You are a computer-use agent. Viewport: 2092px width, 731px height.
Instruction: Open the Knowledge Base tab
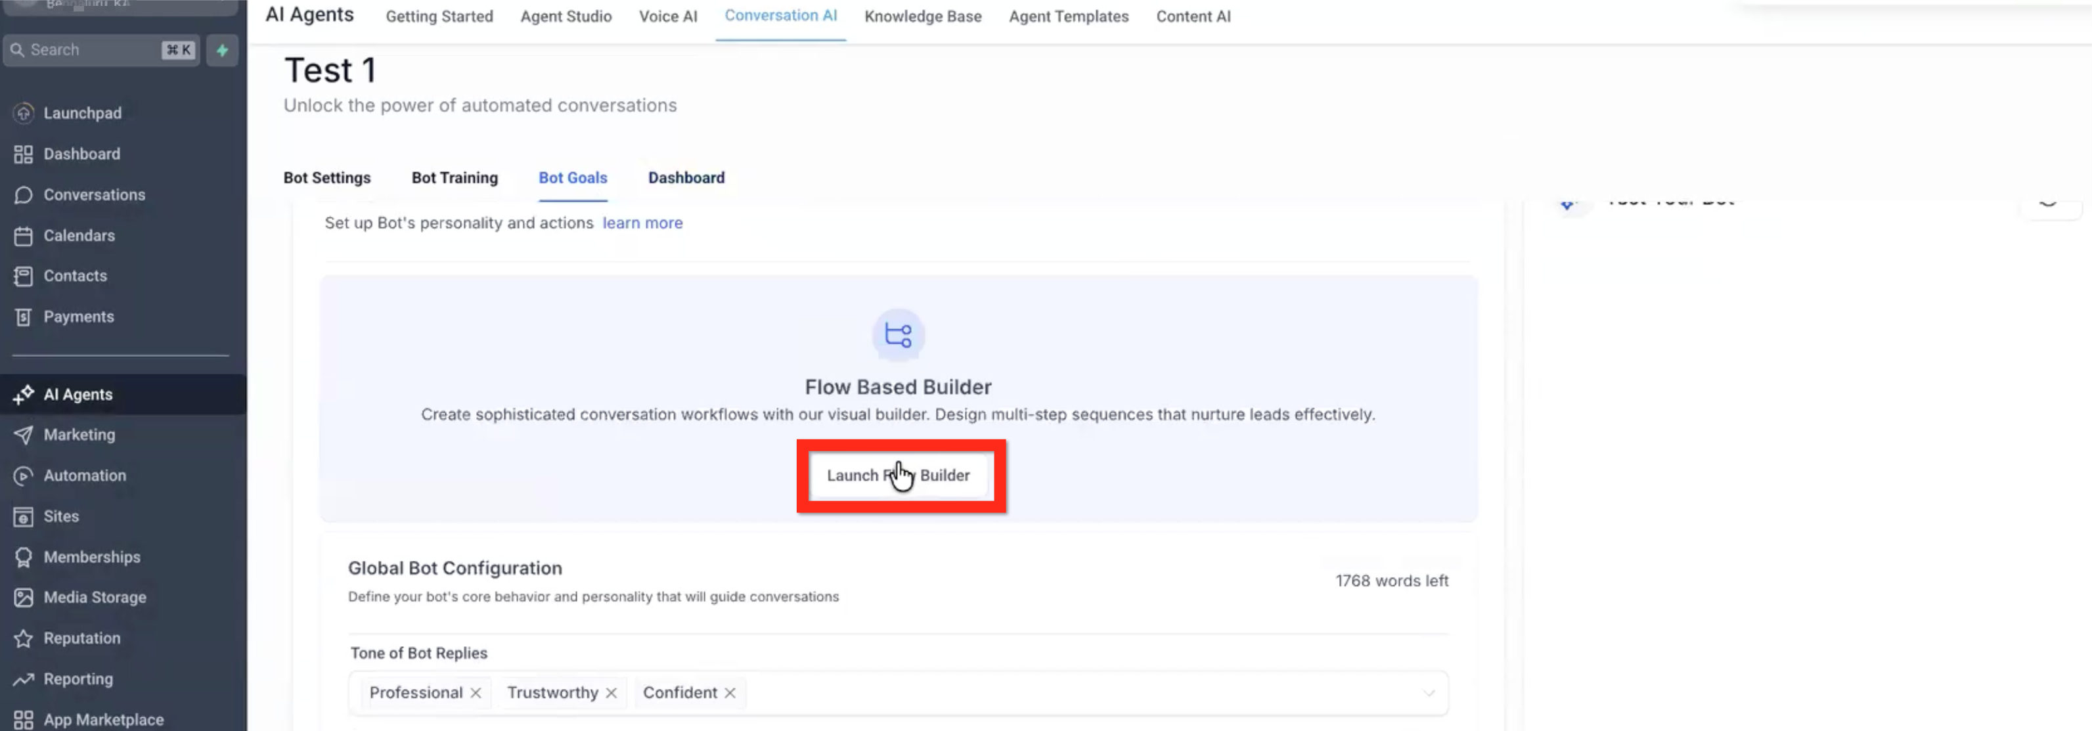pyautogui.click(x=923, y=16)
